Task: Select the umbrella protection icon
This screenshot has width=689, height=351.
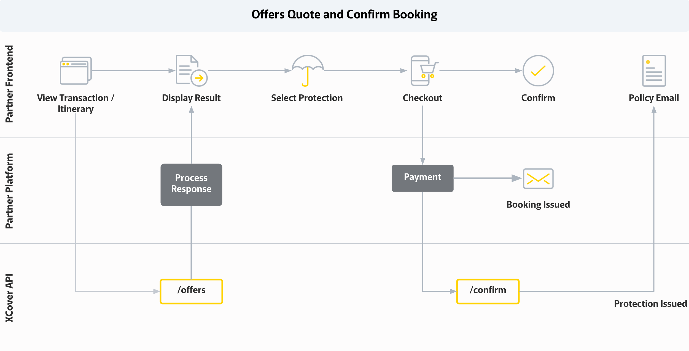Action: point(307,70)
